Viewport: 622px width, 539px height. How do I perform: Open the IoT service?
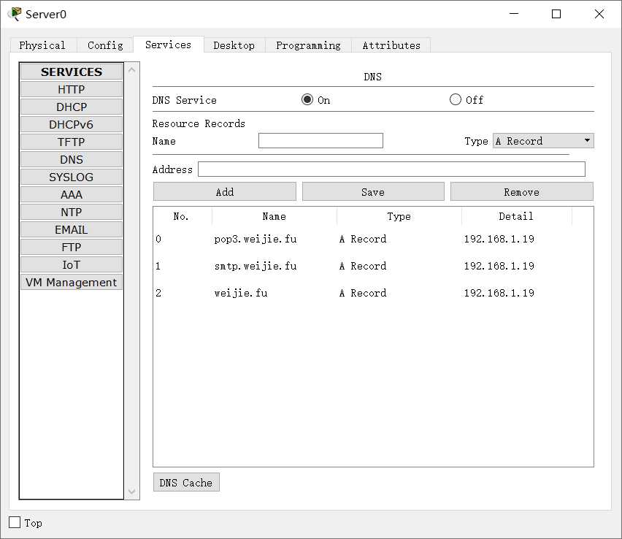(x=72, y=264)
